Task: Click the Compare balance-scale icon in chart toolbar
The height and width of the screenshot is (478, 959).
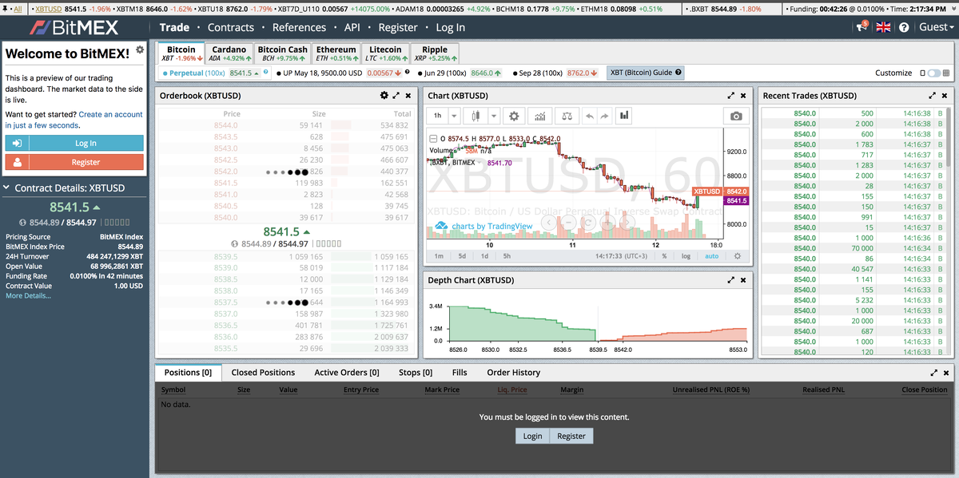Action: pyautogui.click(x=567, y=116)
